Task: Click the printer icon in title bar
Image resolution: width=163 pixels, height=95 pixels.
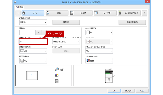Action: click(x=15, y=2)
